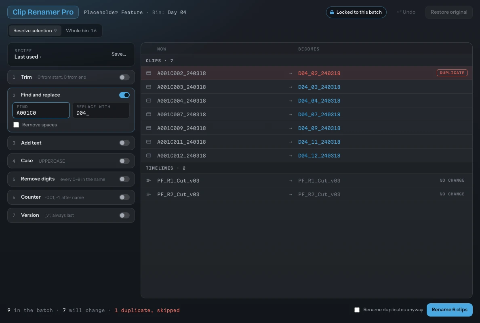Select clip name A001C002_240318
This screenshot has width=480, height=323.
pyautogui.click(x=181, y=73)
